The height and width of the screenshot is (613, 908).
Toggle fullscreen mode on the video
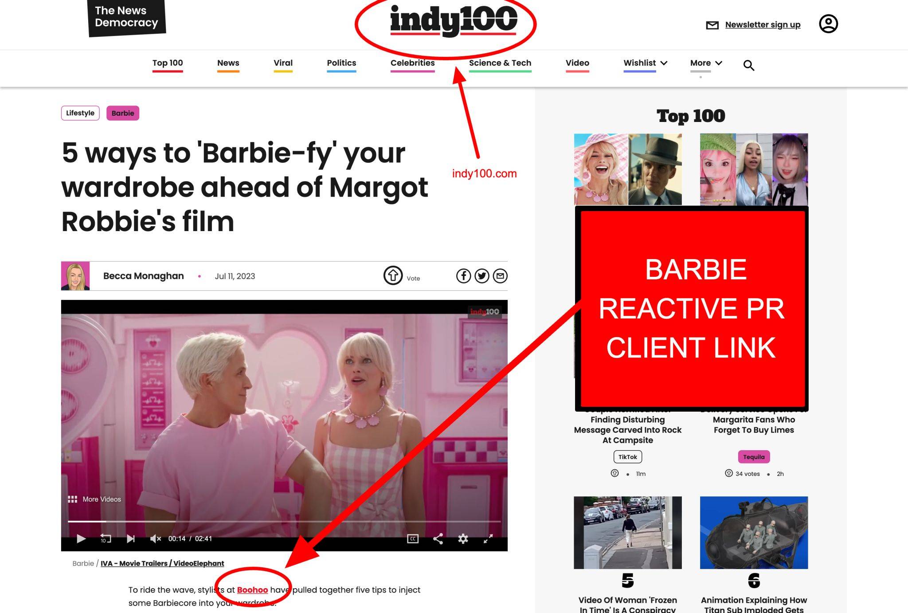pyautogui.click(x=488, y=538)
